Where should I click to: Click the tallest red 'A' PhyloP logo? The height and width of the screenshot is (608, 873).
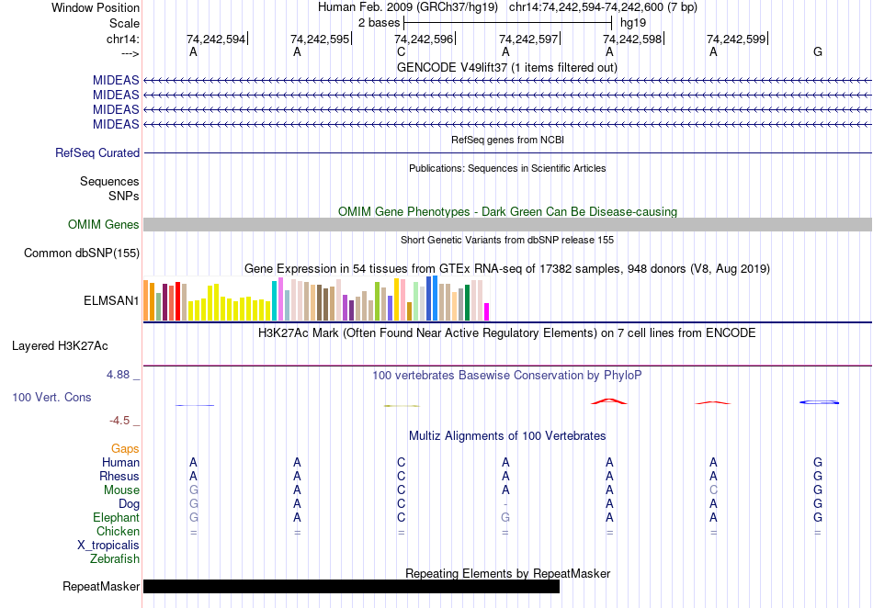tap(609, 401)
